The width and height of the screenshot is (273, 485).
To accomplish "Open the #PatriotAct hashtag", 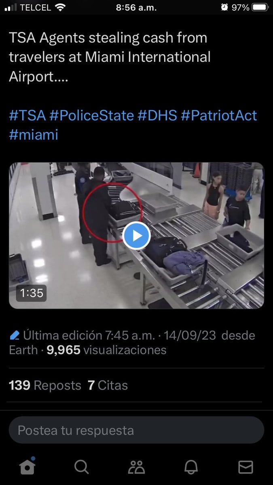I will click(x=219, y=115).
